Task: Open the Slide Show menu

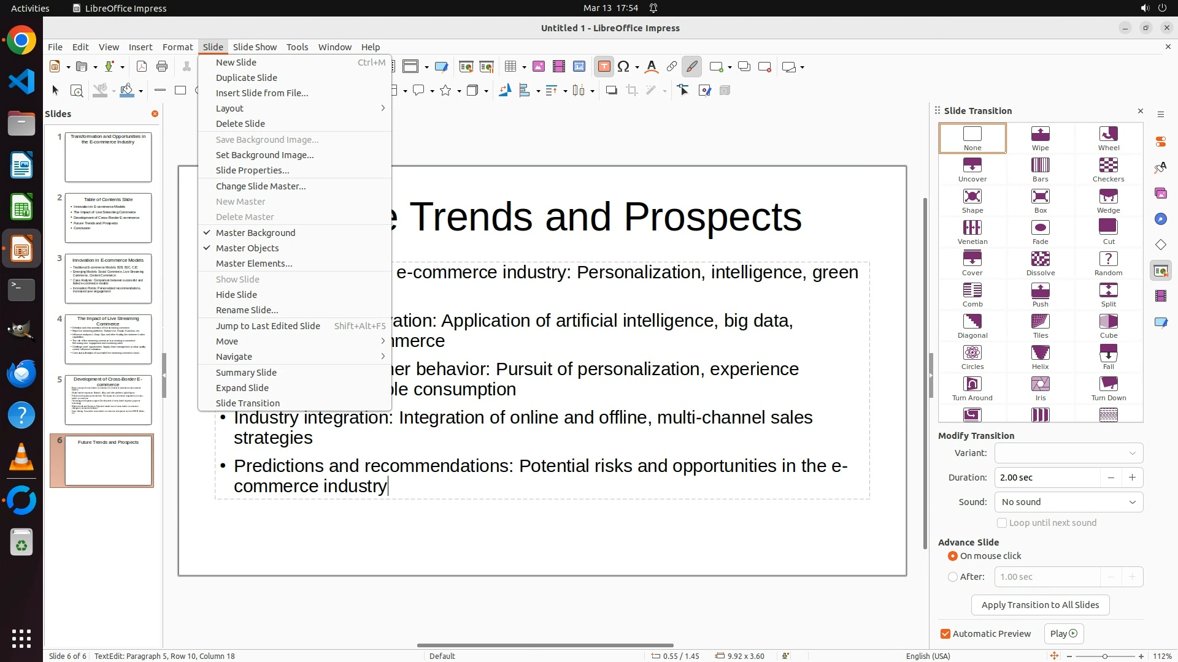Action: 254,47
